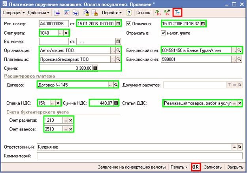Expand the Печать dropdown

coord(179,167)
